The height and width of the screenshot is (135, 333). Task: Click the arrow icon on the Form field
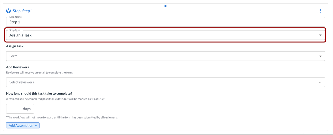pyautogui.click(x=320, y=56)
